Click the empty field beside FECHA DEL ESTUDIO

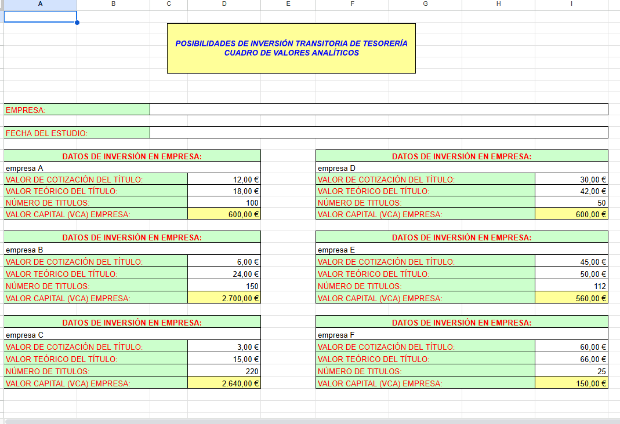tap(378, 133)
